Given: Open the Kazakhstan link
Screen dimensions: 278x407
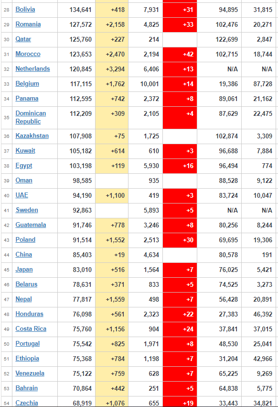Looking at the screenshot, I should (32, 136).
